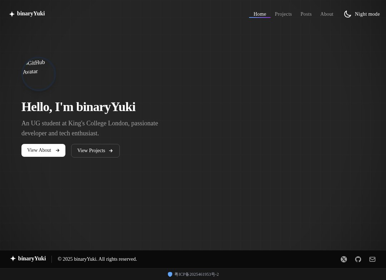Click the binaryYuki name in footer
Screen dimensions: 386x280
tap(32, 259)
